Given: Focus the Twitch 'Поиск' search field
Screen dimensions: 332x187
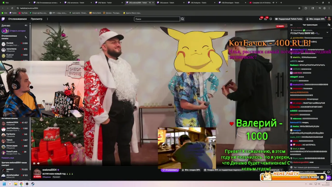Looking at the screenshot, I should pyautogui.click(x=157, y=19).
